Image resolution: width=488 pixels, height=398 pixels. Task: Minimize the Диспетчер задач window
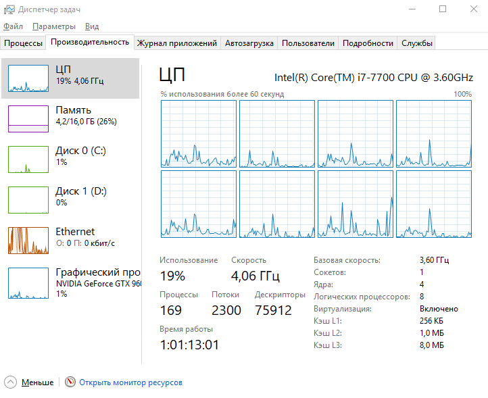tap(412, 9)
